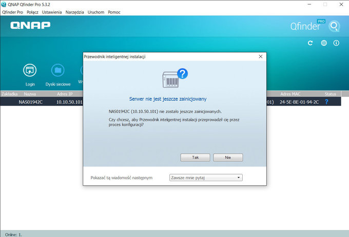This screenshot has width=349, height=237.
Task: Click the blue question mark status icon in NAS row
Action: coord(326,102)
